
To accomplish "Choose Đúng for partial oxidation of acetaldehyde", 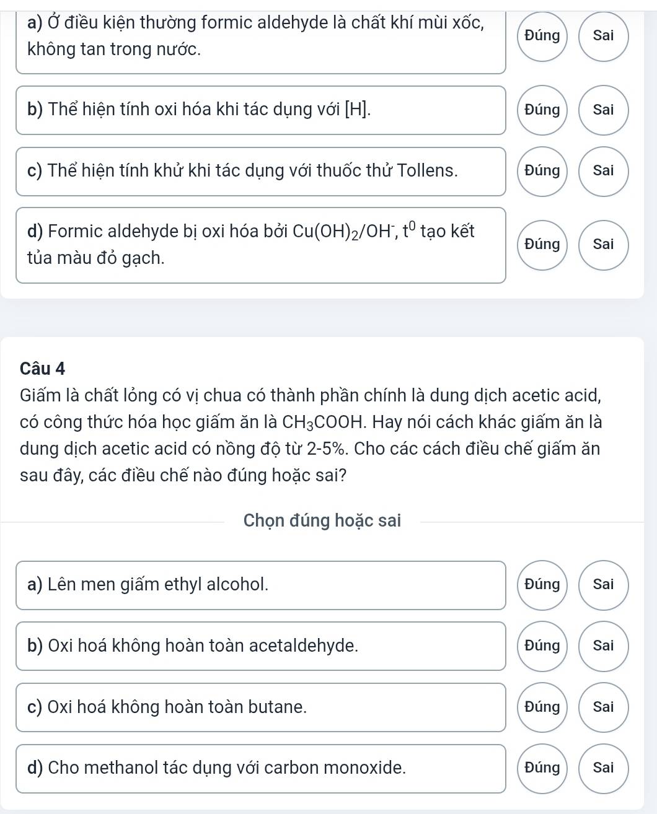I will tap(542, 646).
